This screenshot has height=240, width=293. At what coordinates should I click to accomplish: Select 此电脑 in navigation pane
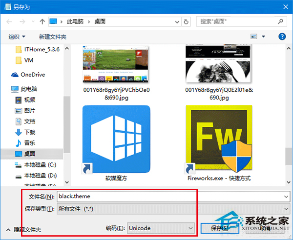point(24,89)
